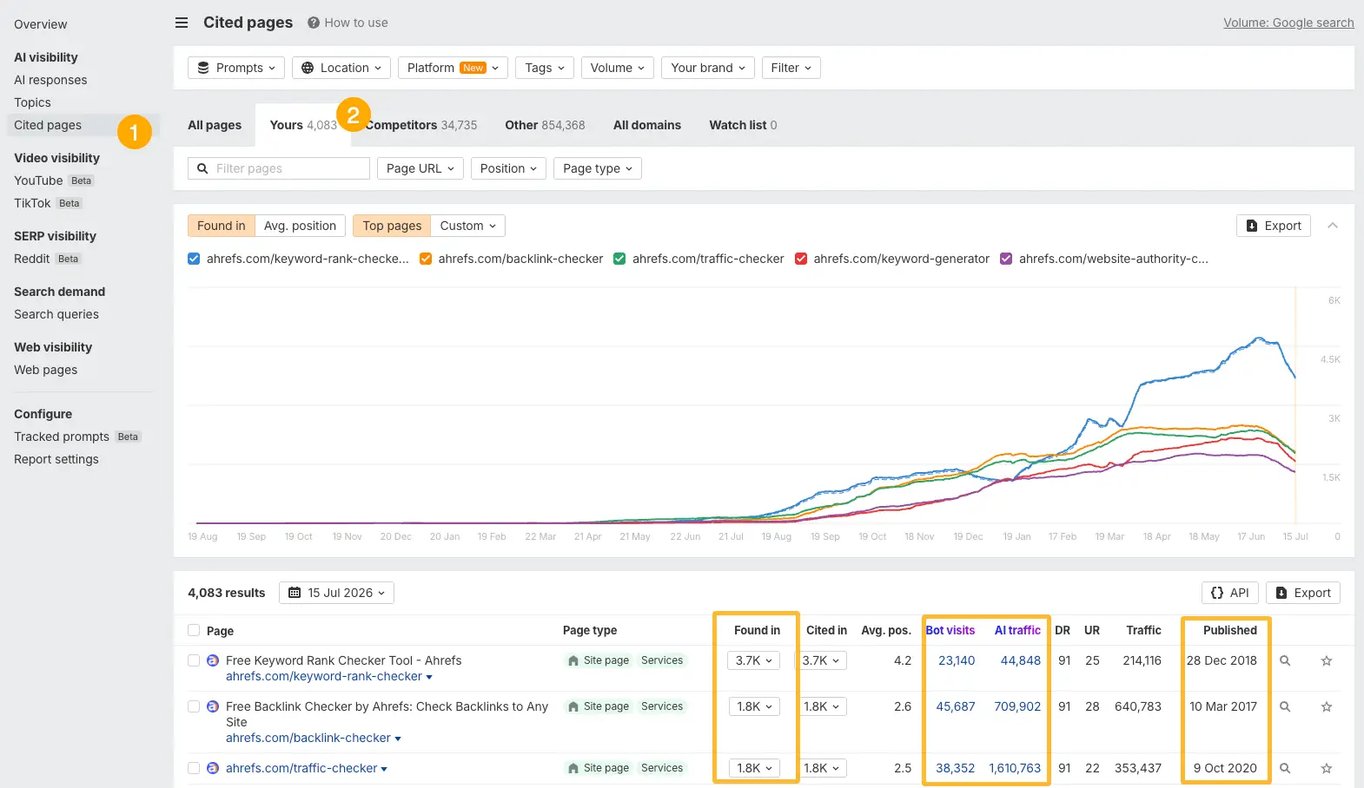Click the calendar icon beside 15 Jul 2026
The image size is (1364, 788).
295,593
